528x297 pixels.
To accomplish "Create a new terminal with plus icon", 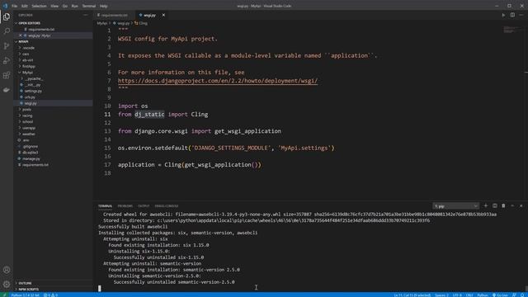I will [x=486, y=205].
